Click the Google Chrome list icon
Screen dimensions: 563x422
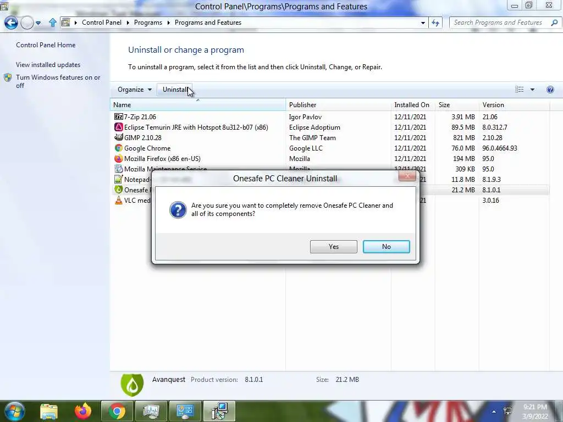pyautogui.click(x=119, y=148)
